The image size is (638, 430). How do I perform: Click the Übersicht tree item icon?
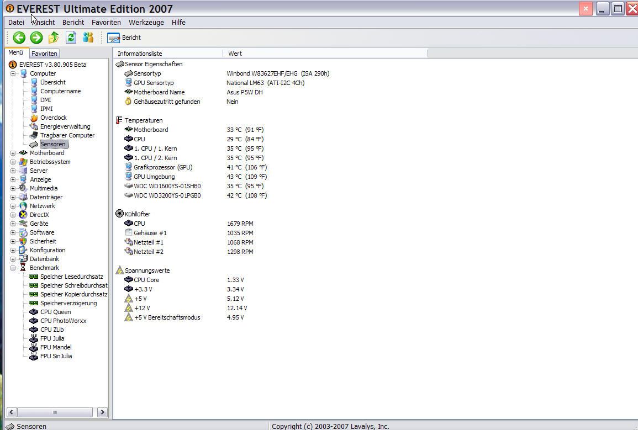(x=34, y=82)
